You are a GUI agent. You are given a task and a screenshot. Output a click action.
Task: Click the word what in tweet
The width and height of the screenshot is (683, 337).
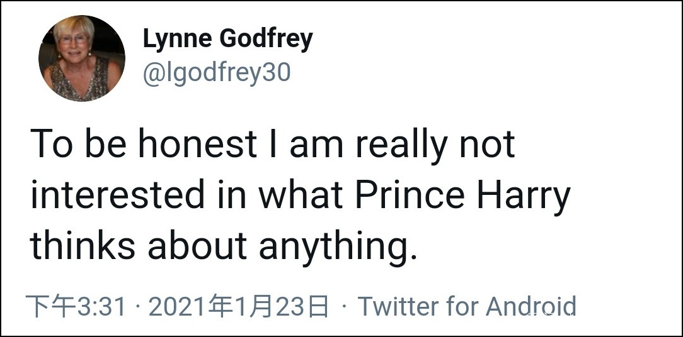(x=302, y=195)
